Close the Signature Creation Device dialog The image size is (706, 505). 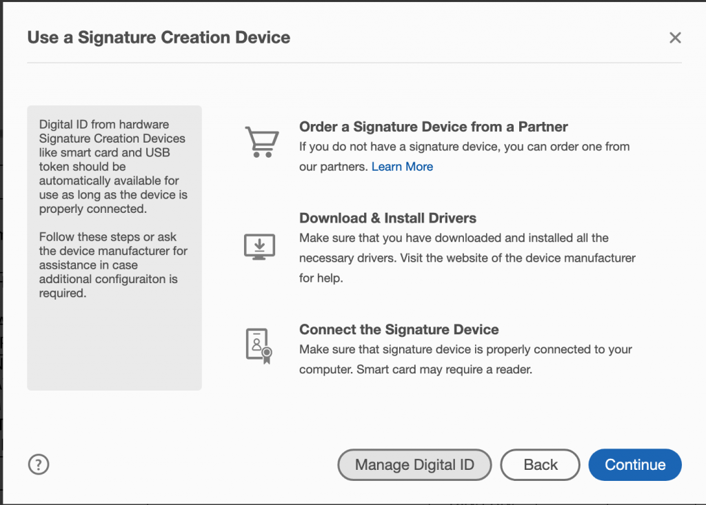(x=675, y=38)
